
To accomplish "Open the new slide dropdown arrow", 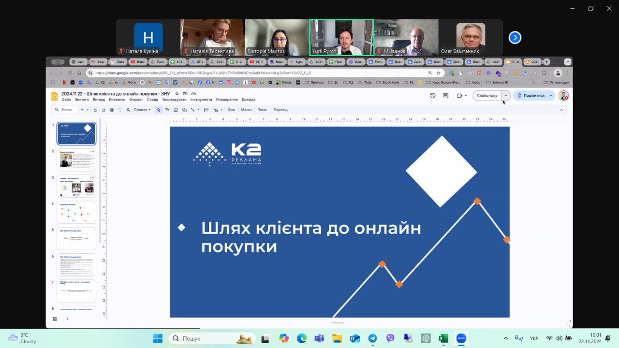I will pos(88,110).
